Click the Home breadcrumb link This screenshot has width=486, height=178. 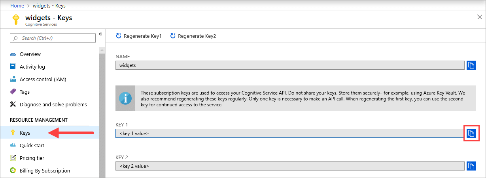click(16, 6)
